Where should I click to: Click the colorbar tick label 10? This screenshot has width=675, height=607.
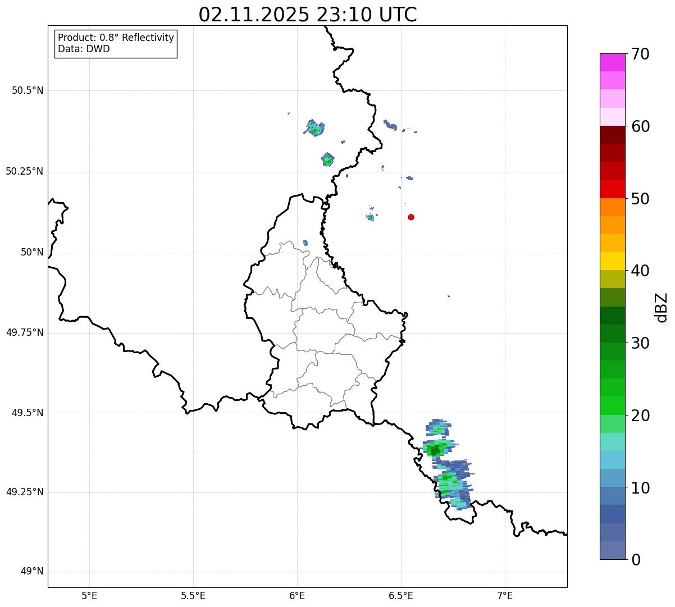coord(640,488)
